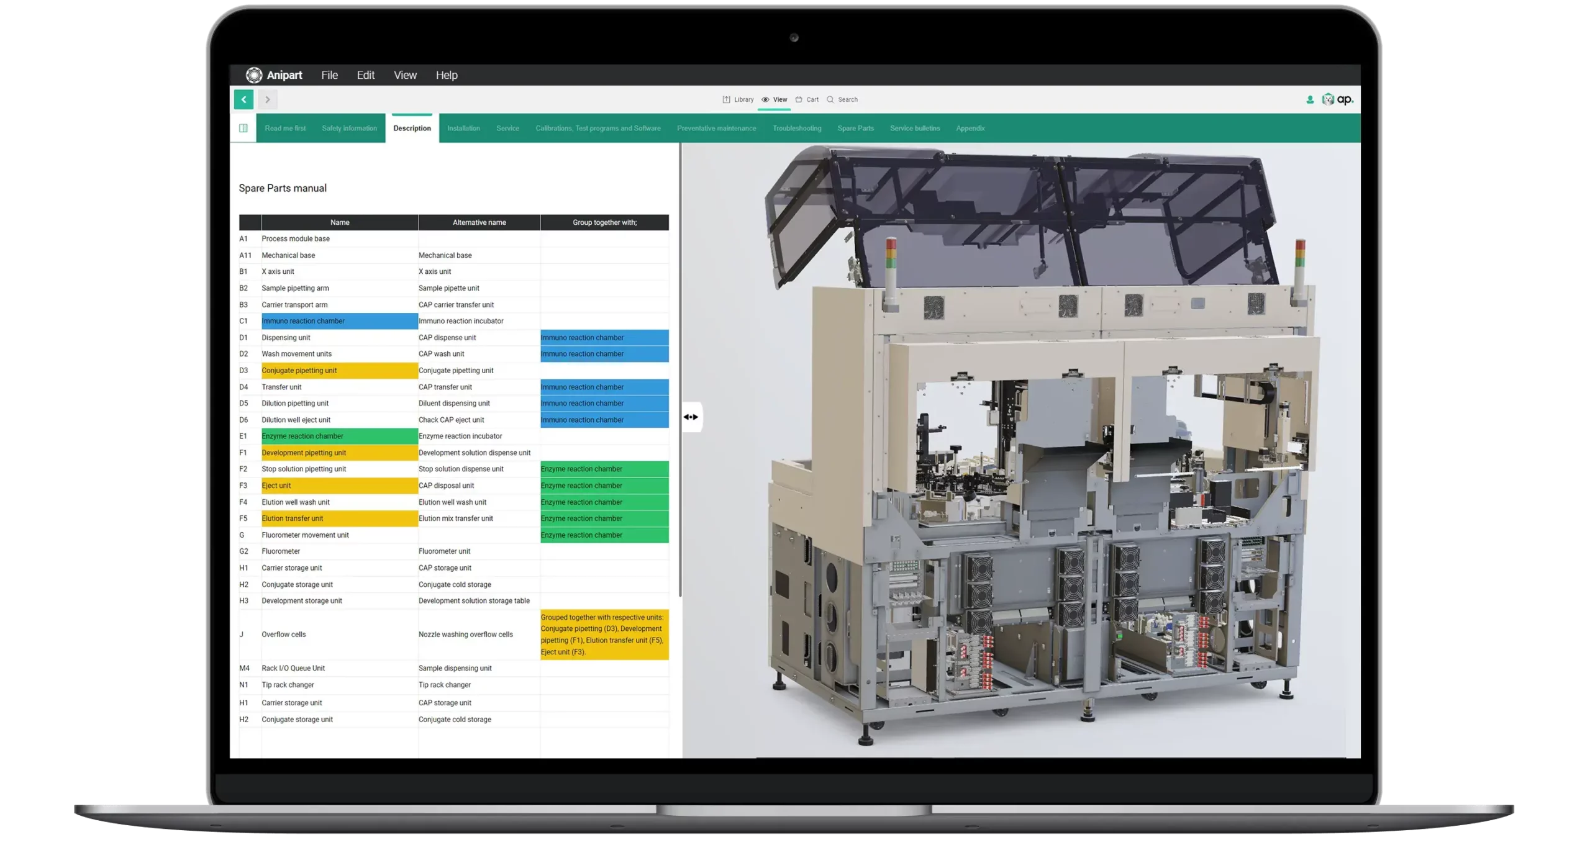The width and height of the screenshot is (1590, 850).
Task: Open the Appendix tab
Action: [970, 128]
